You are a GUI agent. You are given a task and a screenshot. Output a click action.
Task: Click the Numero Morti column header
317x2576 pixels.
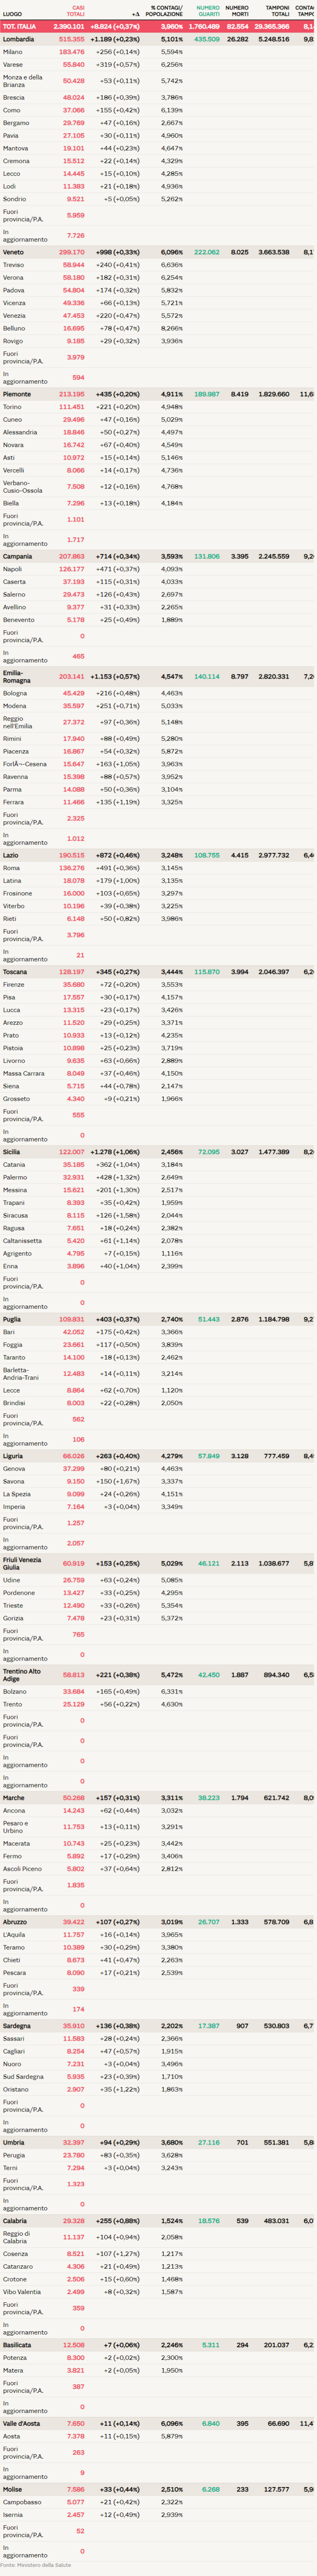pos(237,11)
